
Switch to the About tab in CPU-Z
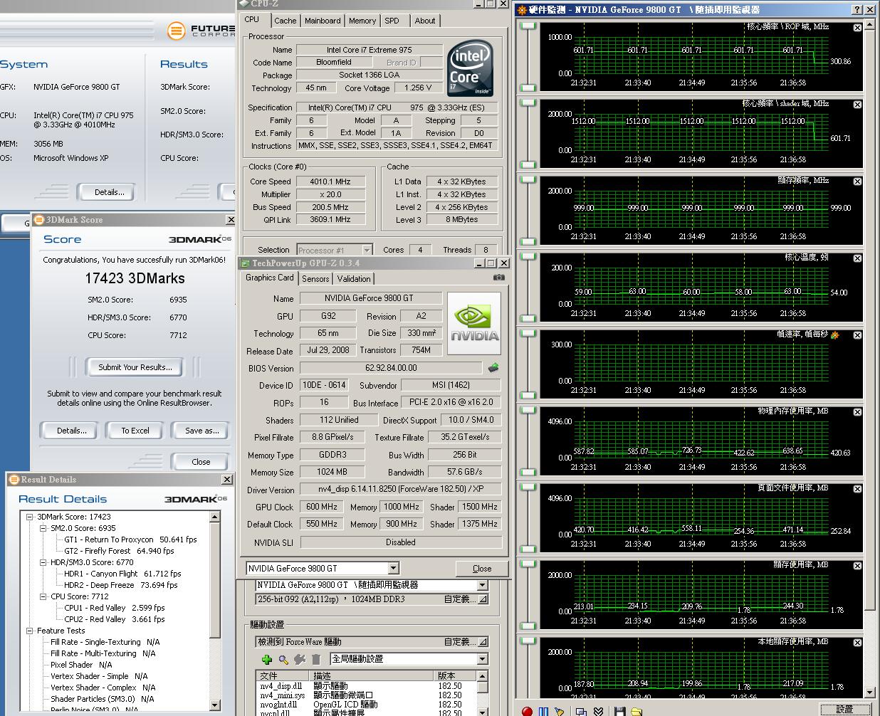(425, 21)
